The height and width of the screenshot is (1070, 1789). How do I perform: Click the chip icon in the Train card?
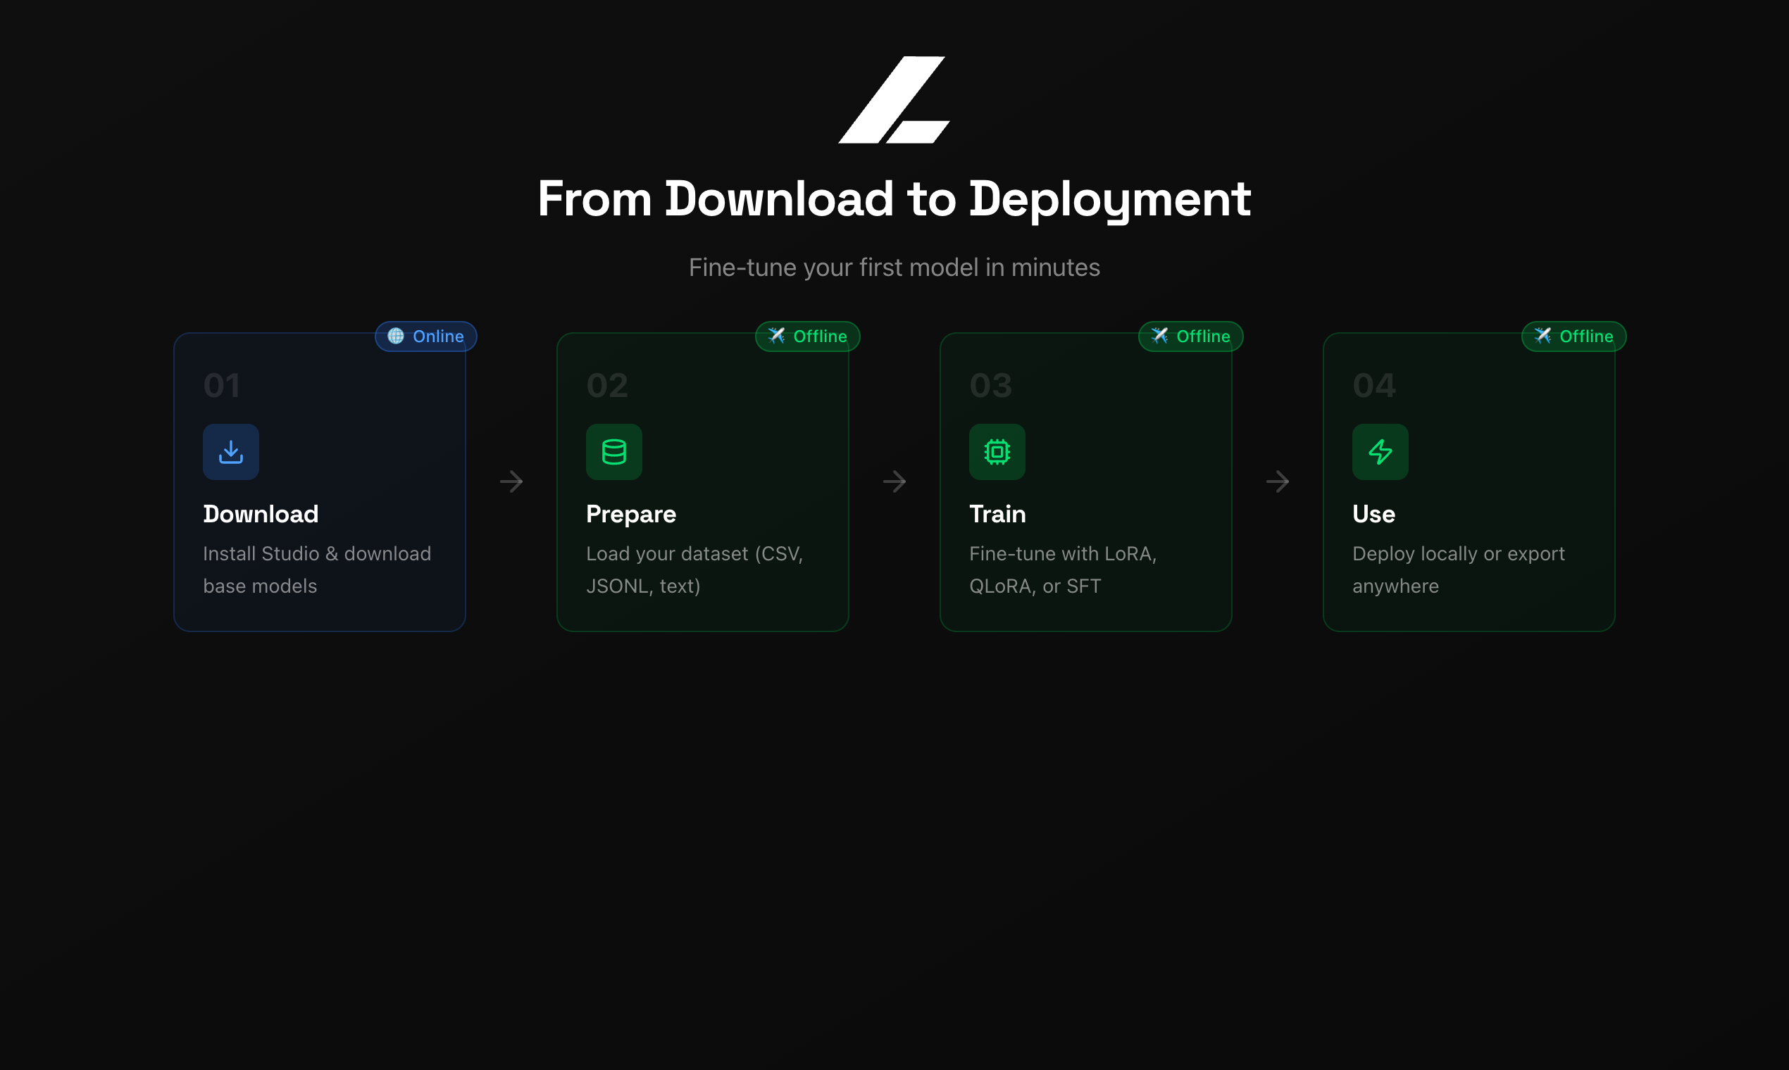click(x=996, y=451)
